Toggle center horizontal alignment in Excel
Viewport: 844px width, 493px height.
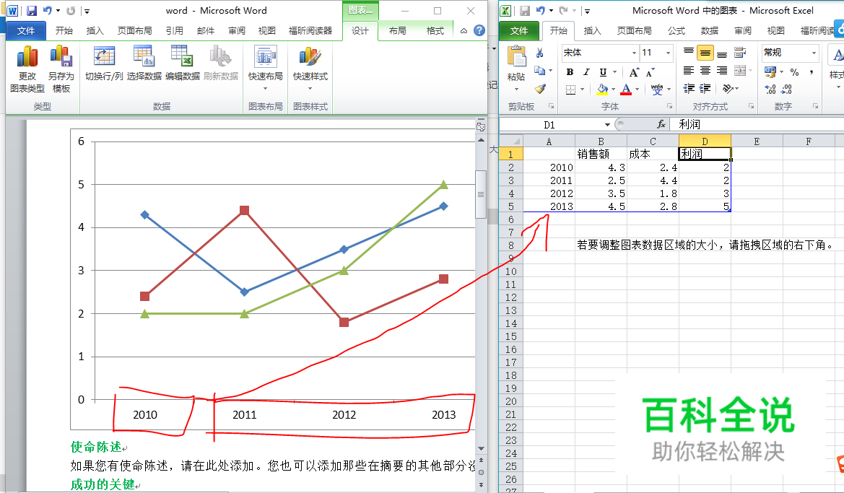click(705, 71)
